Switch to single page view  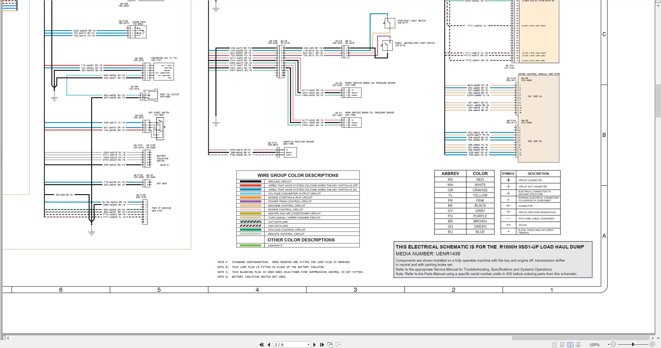pyautogui.click(x=554, y=345)
